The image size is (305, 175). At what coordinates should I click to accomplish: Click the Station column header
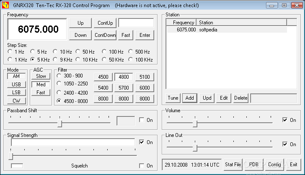tap(241, 23)
